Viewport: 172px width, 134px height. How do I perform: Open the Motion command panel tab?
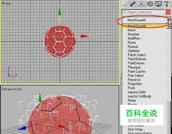click(150, 4)
